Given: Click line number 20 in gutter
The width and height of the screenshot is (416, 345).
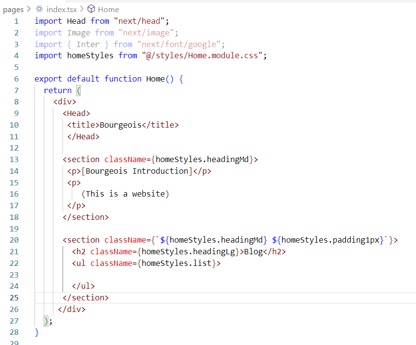Looking at the screenshot, I should (14, 240).
